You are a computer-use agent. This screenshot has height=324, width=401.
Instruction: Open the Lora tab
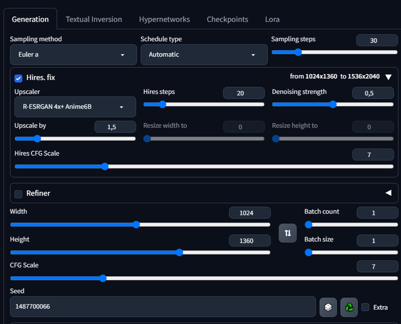tap(272, 19)
